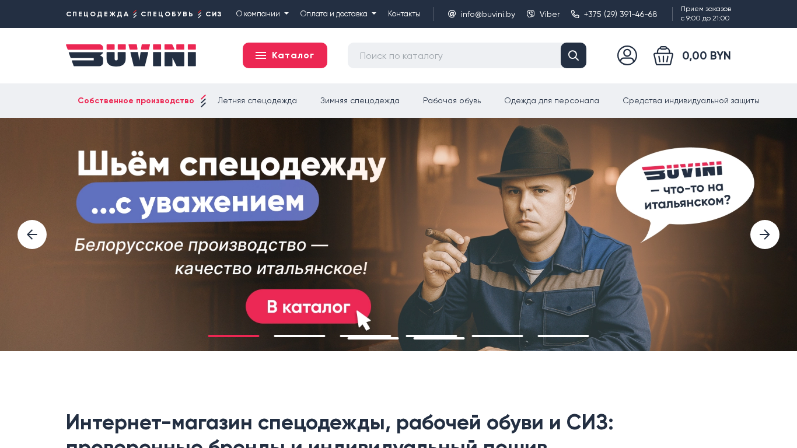Expand the О компании dropdown

tap(262, 13)
